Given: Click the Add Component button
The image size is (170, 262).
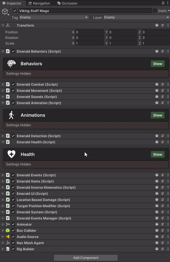Looking at the screenshot, I should tap(86, 258).
